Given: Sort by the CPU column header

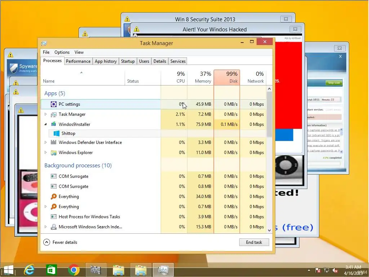Looking at the screenshot, I should click(x=174, y=78).
